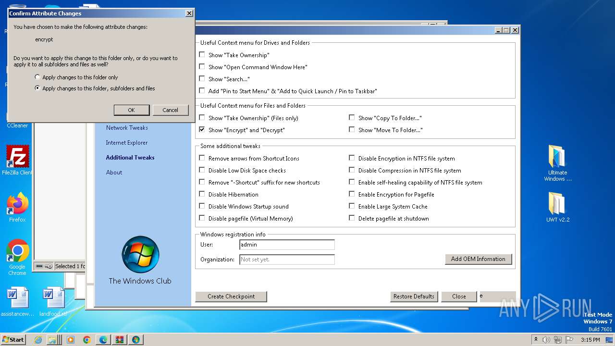Open FileZilla Client desktop icon
The height and width of the screenshot is (346, 615).
(17, 161)
